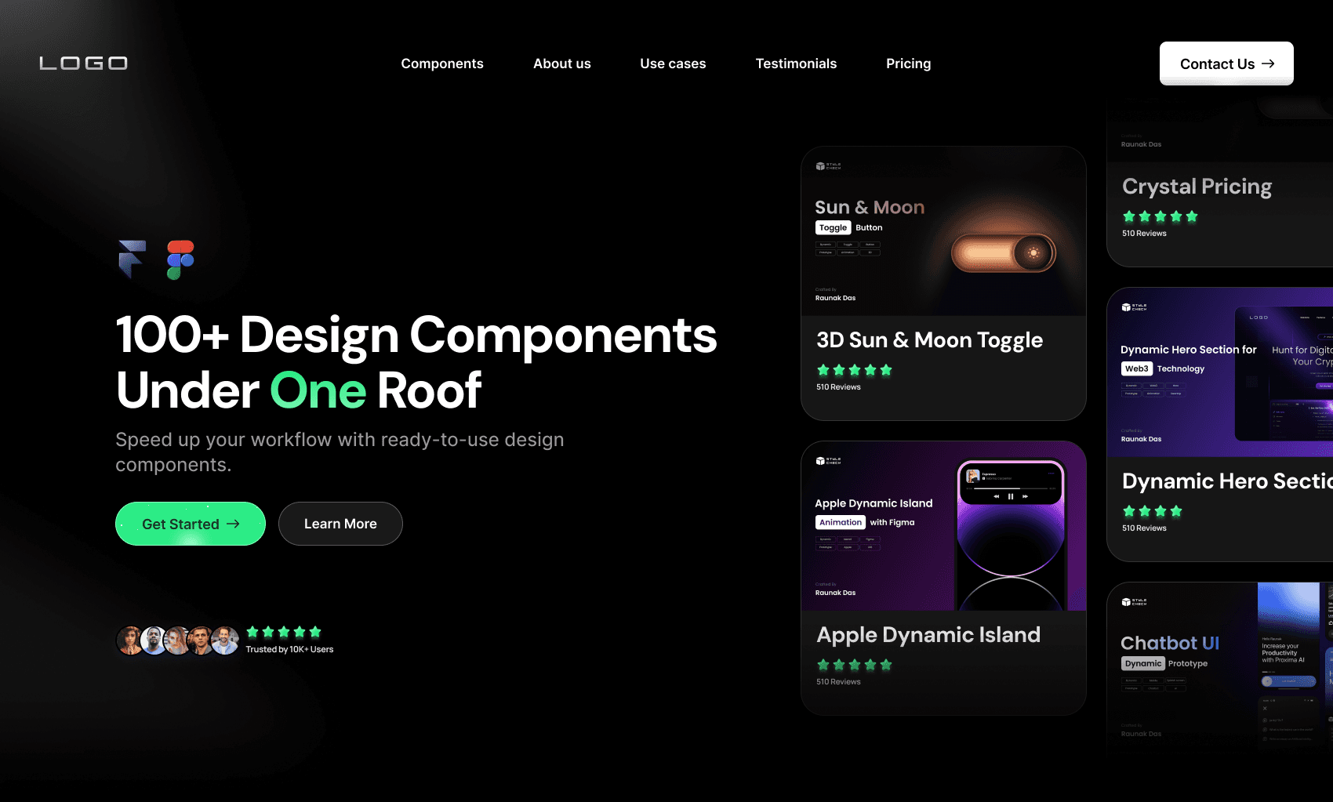Click the Framer logo above the headline
The width and height of the screenshot is (1333, 802).
131,259
